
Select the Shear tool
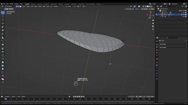(x=3, y=79)
